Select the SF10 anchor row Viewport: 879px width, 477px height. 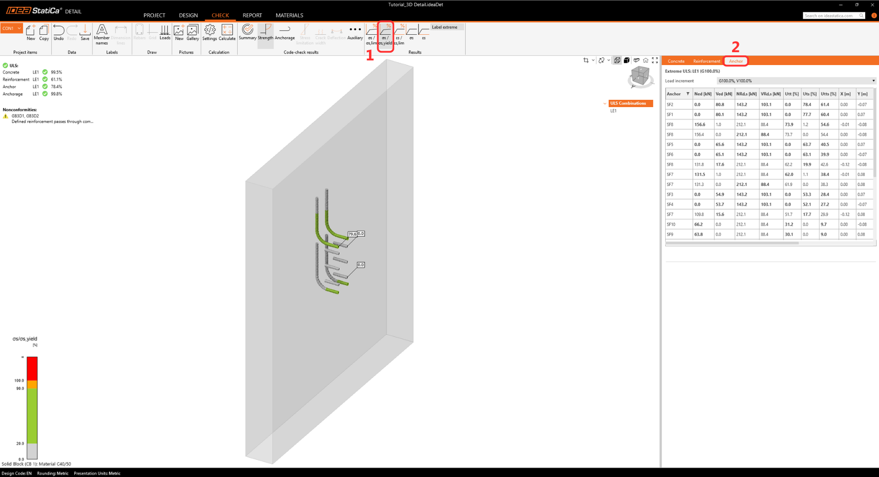769,225
